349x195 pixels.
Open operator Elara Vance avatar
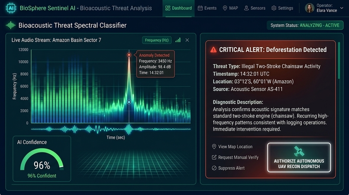[x=310, y=8]
